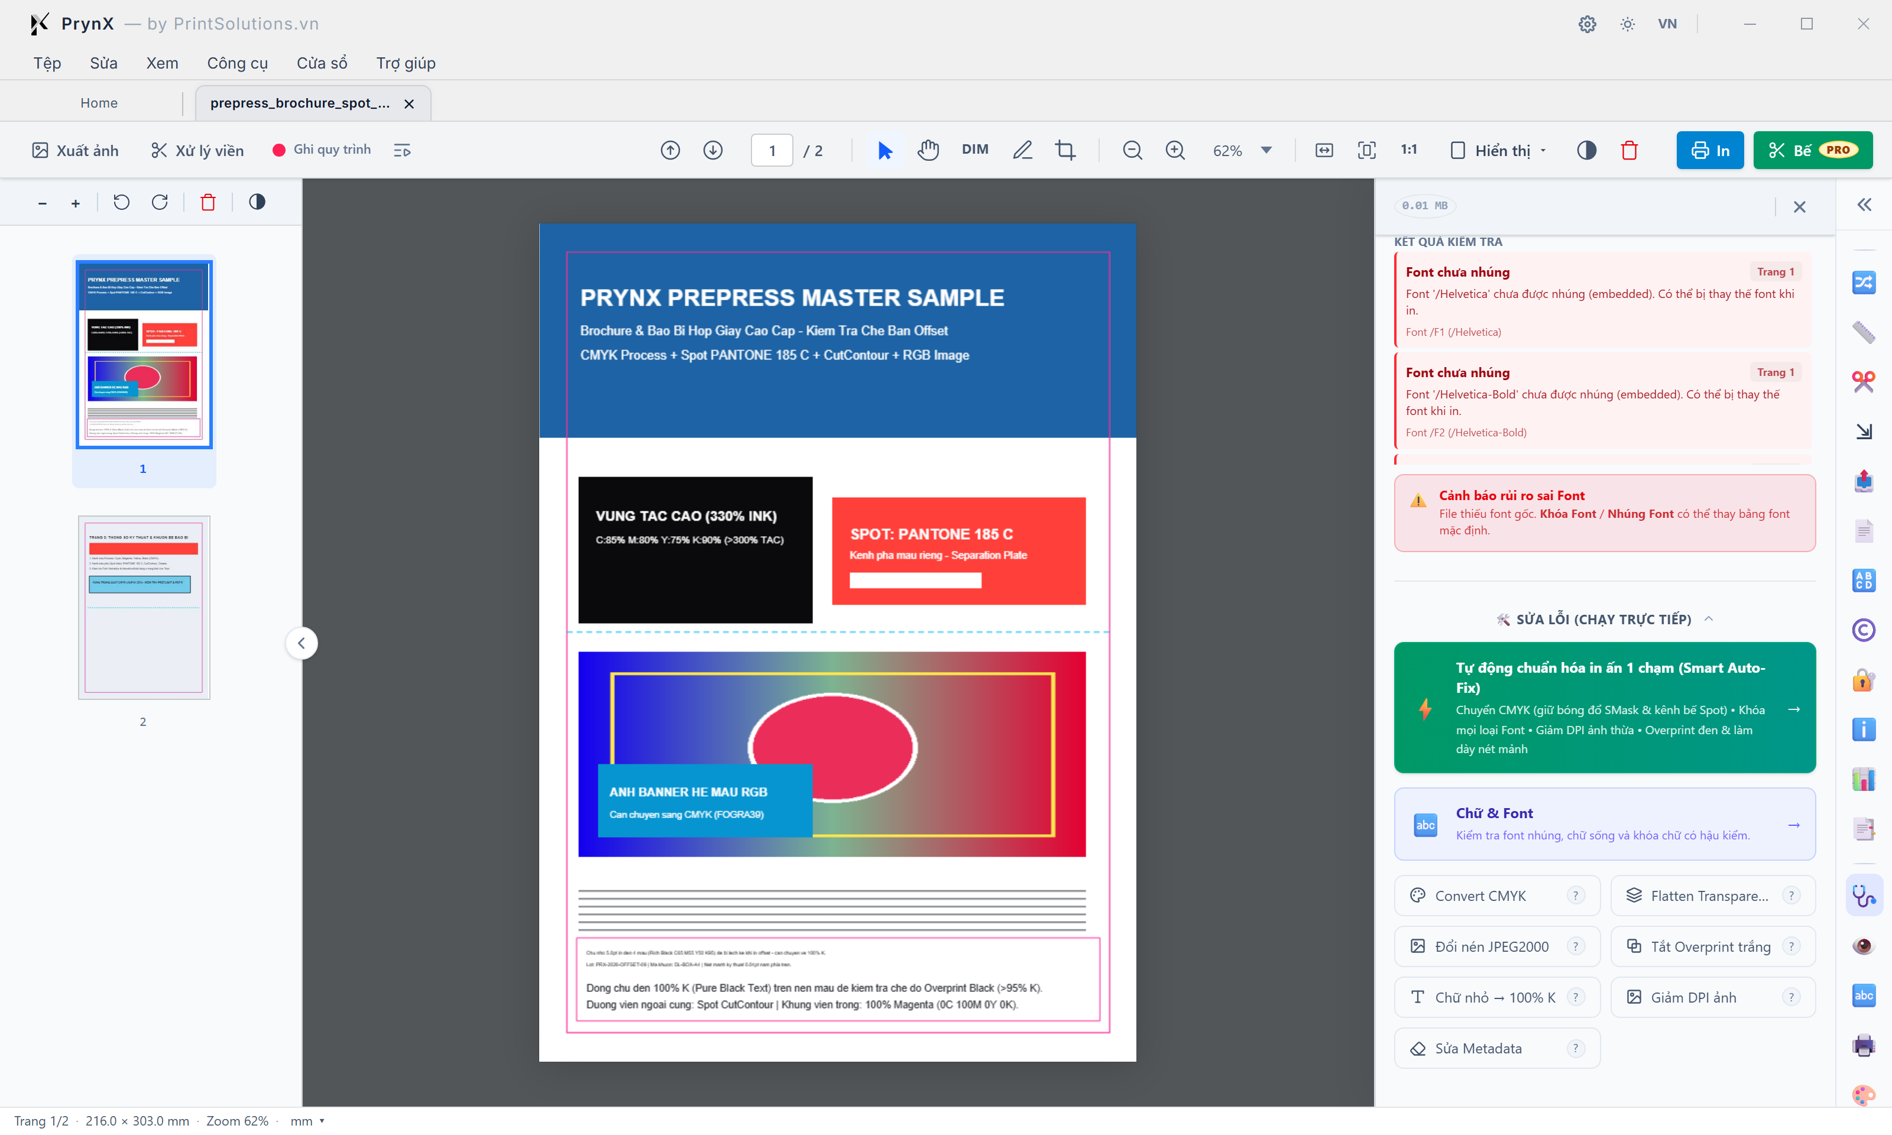
Task: Select page 2 thumbnail
Action: tap(144, 607)
